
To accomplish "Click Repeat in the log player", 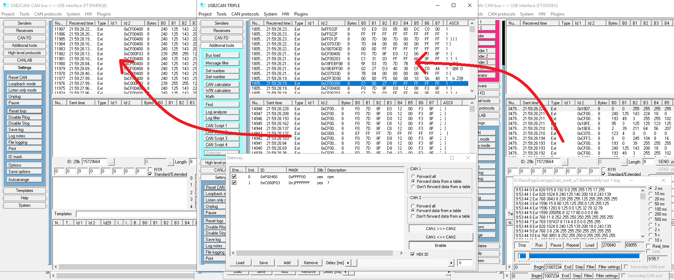I will pos(572,245).
